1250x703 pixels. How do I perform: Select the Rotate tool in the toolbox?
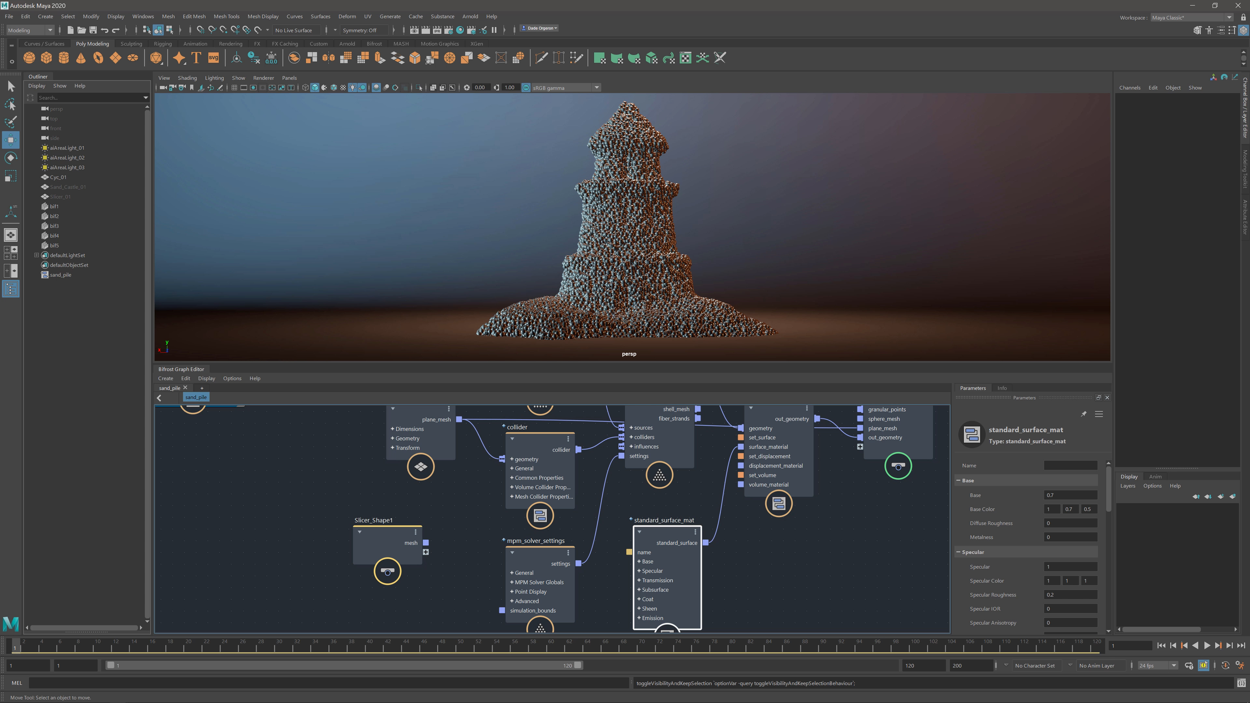11,158
